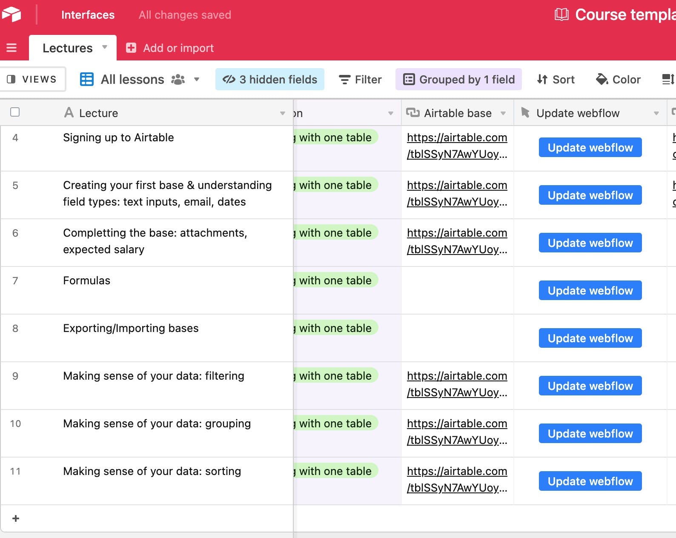The width and height of the screenshot is (676, 538).
Task: Click the plus icon beside Add or import
Action: pyautogui.click(x=131, y=48)
